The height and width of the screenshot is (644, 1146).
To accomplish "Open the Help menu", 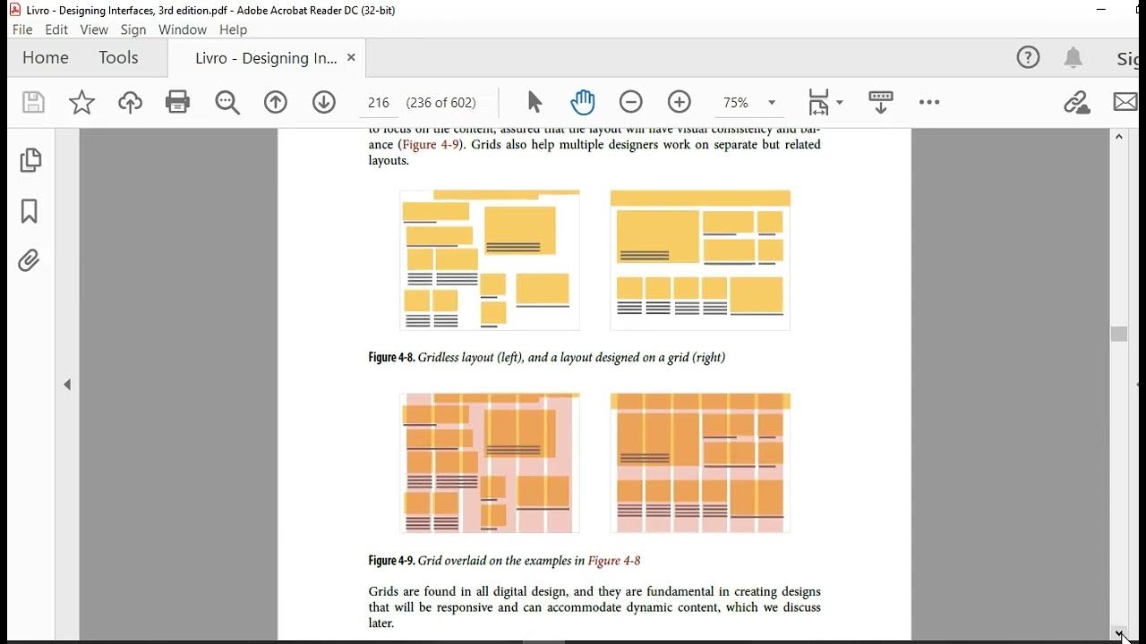I will (x=233, y=30).
